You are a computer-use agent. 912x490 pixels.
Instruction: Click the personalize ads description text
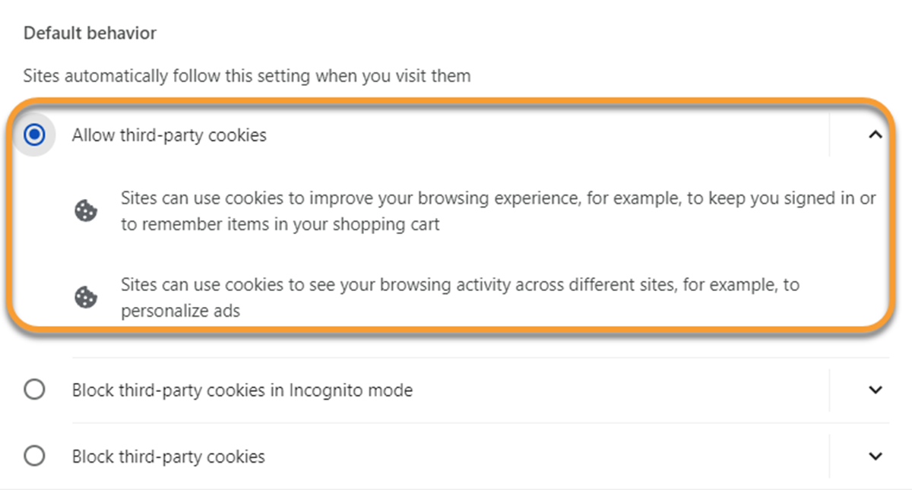tap(460, 298)
